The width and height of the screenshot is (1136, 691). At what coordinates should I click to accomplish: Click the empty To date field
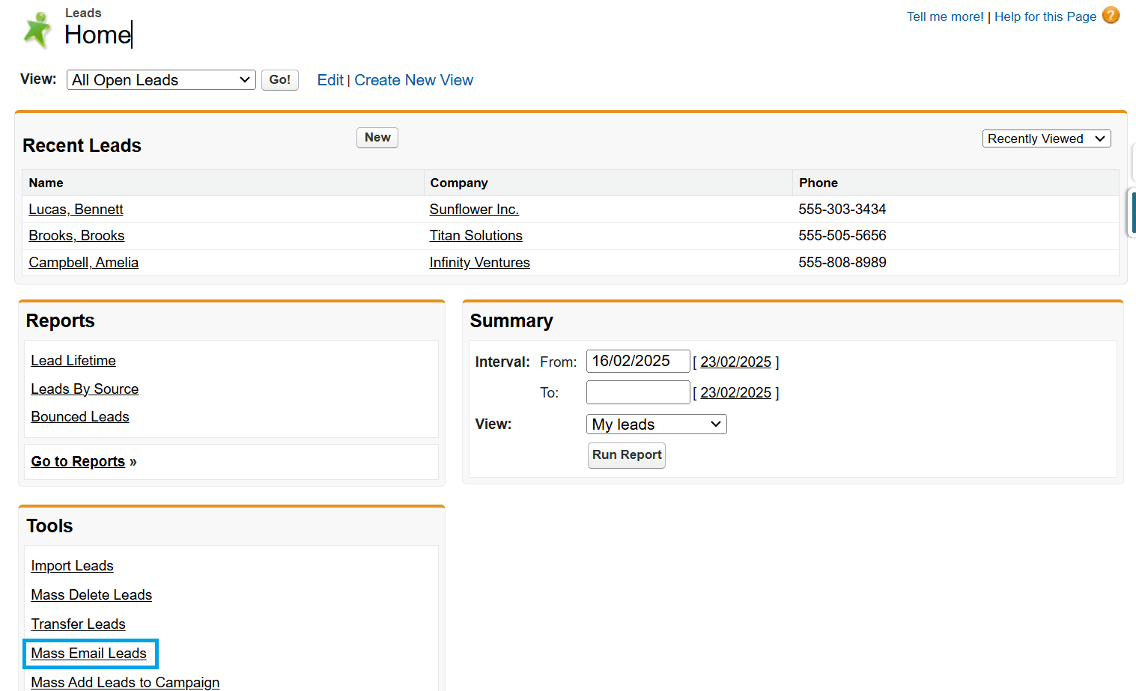click(637, 392)
